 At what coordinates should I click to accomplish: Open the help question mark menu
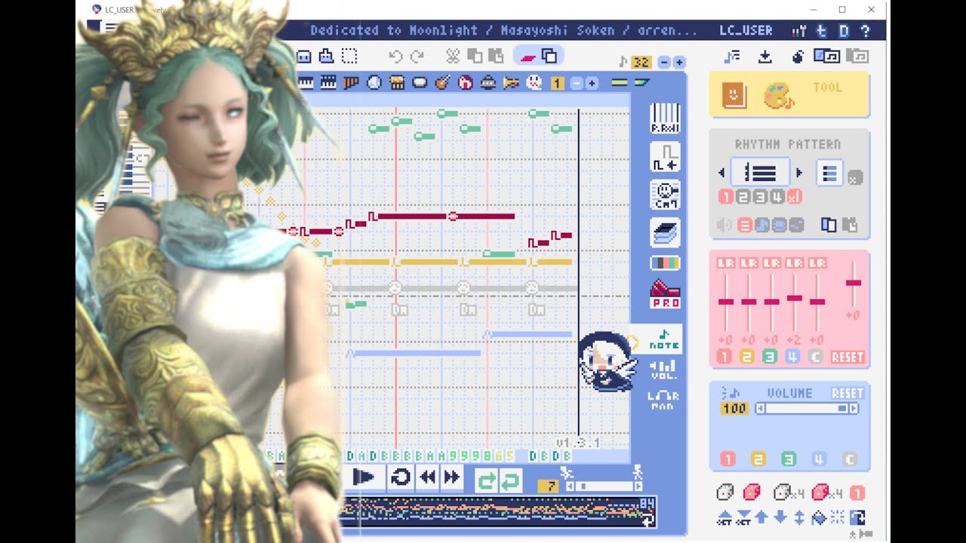(866, 31)
